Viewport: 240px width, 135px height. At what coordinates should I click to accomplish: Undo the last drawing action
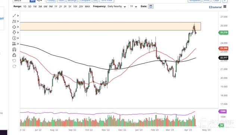tap(14, 61)
